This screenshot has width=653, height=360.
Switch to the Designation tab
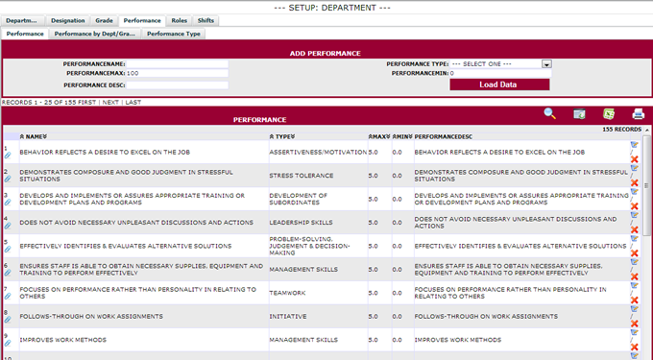pyautogui.click(x=68, y=21)
